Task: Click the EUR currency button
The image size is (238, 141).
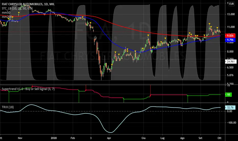Action: point(231,4)
